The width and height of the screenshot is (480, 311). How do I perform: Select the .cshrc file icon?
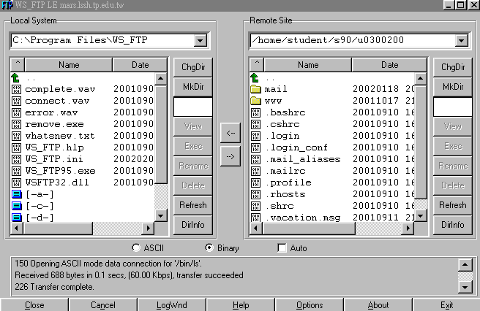click(x=255, y=124)
